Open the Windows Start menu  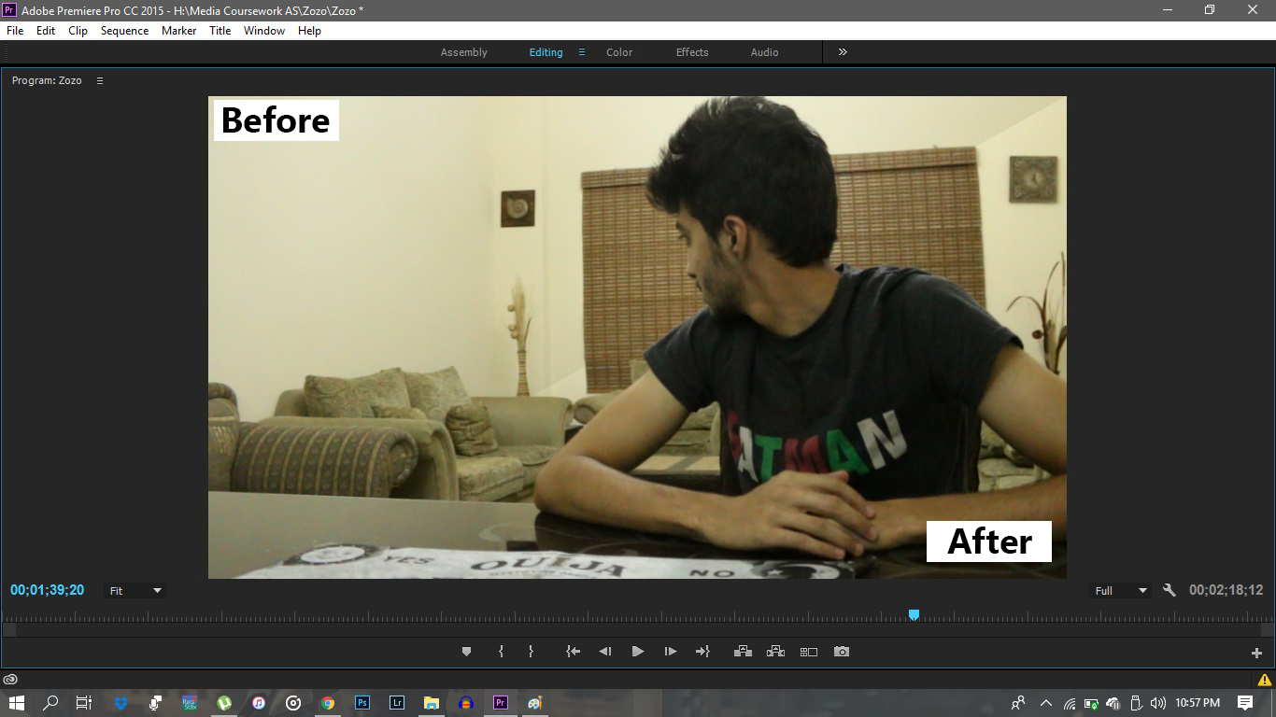pos(17,703)
